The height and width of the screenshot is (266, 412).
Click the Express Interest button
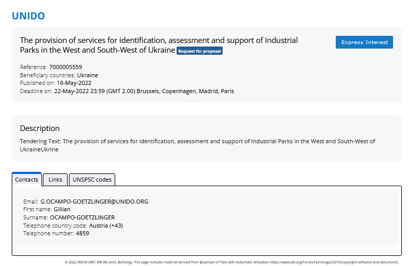tap(364, 42)
